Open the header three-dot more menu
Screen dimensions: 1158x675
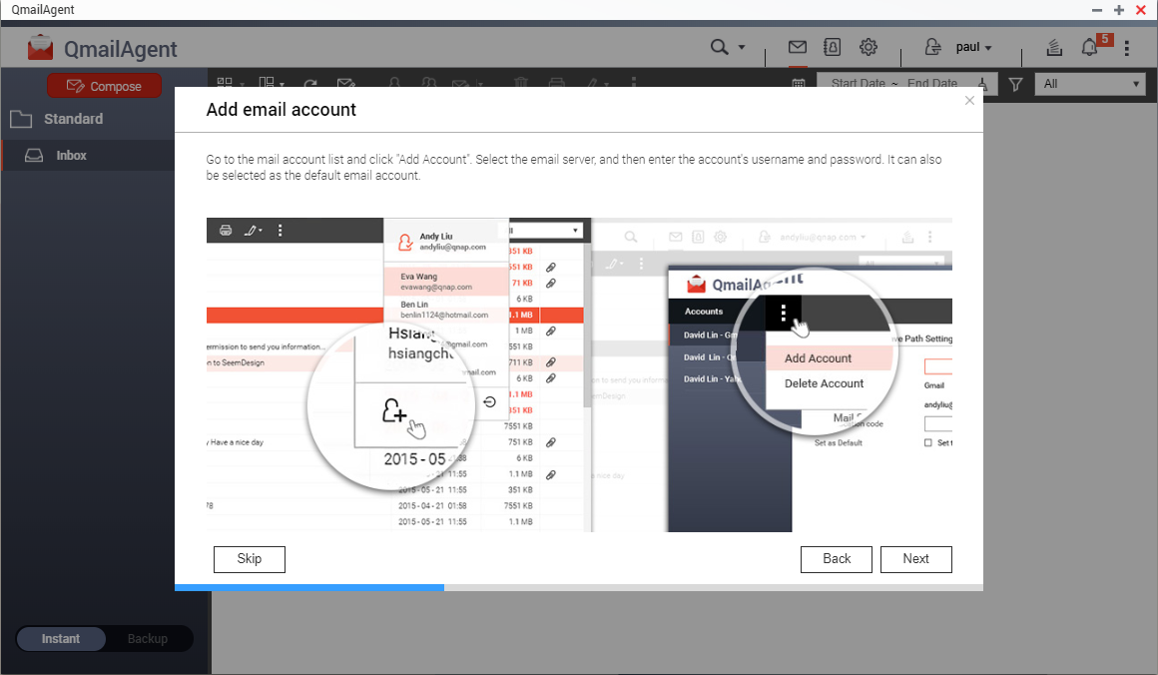point(1127,48)
